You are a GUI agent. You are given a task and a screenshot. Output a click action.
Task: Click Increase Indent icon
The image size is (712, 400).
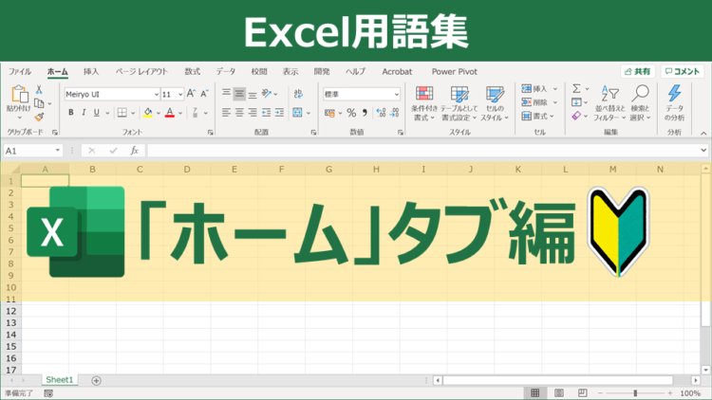pyautogui.click(x=279, y=113)
